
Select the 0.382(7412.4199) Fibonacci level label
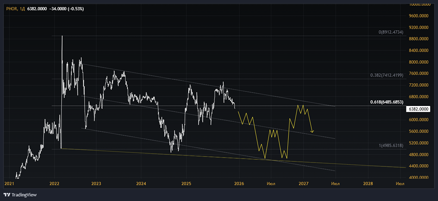pyautogui.click(x=387, y=75)
